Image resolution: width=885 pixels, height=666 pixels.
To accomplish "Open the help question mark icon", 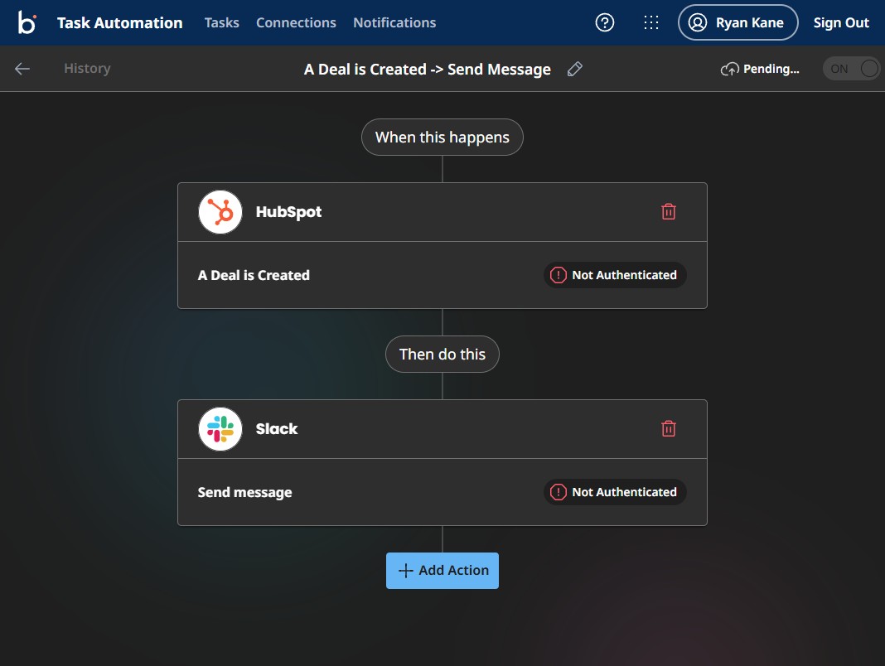I will 605,22.
